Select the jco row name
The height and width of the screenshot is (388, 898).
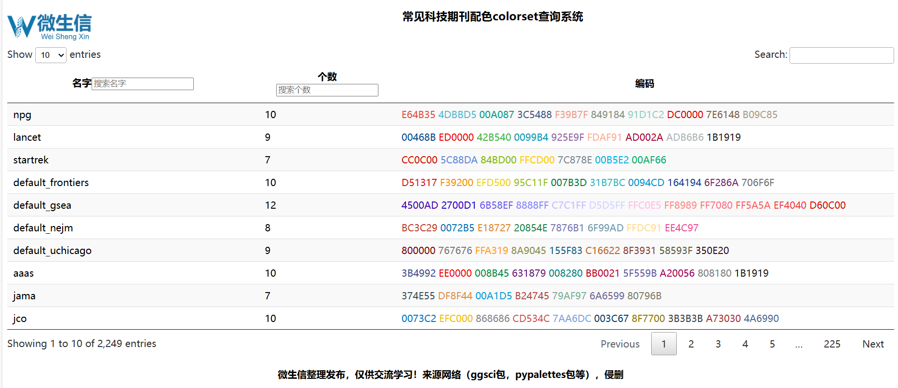coord(20,319)
